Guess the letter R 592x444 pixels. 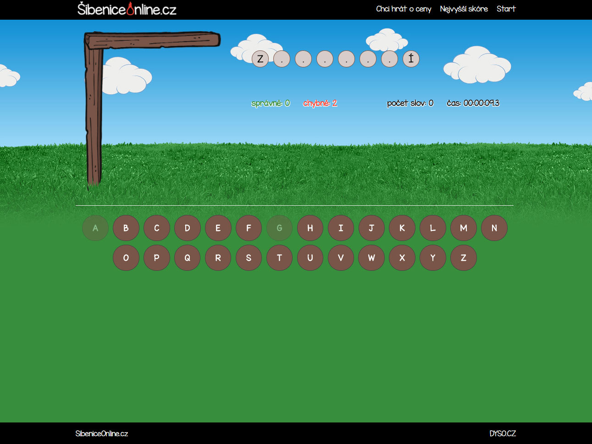[218, 258]
